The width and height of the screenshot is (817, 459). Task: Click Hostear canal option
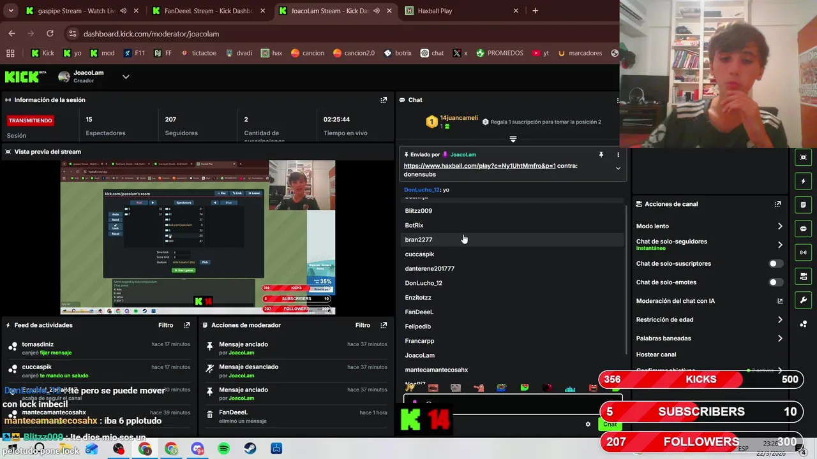point(656,354)
